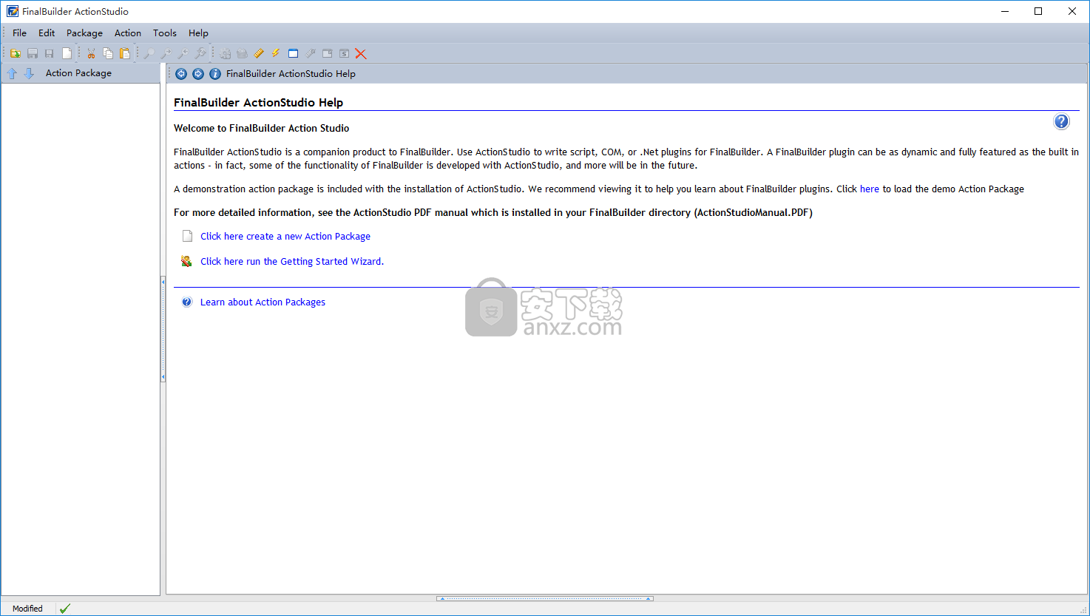Open the File menu
This screenshot has height=616, width=1090.
click(19, 33)
